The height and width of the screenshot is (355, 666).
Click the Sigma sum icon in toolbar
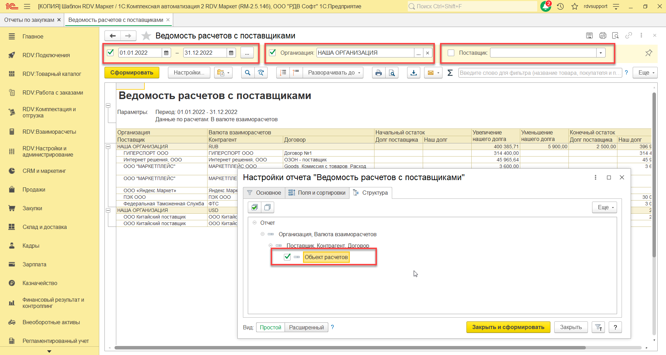pos(450,73)
